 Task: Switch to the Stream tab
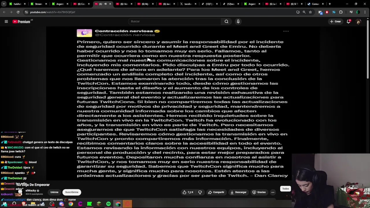(x=38, y=4)
